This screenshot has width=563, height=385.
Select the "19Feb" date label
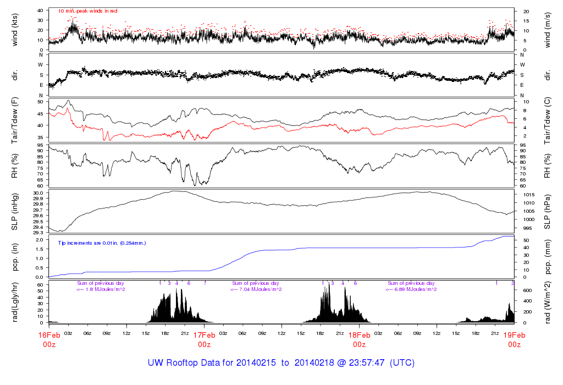coord(515,335)
